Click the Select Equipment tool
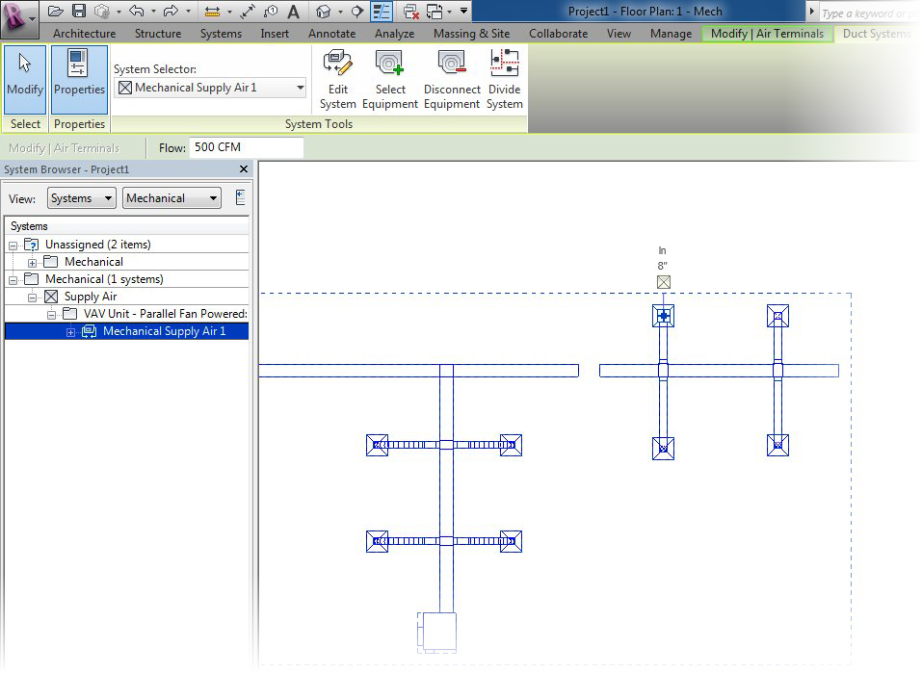 click(x=390, y=79)
